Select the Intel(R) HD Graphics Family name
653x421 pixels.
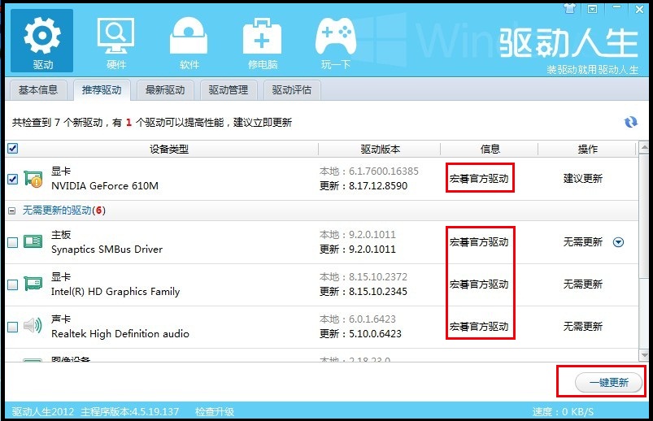click(115, 292)
